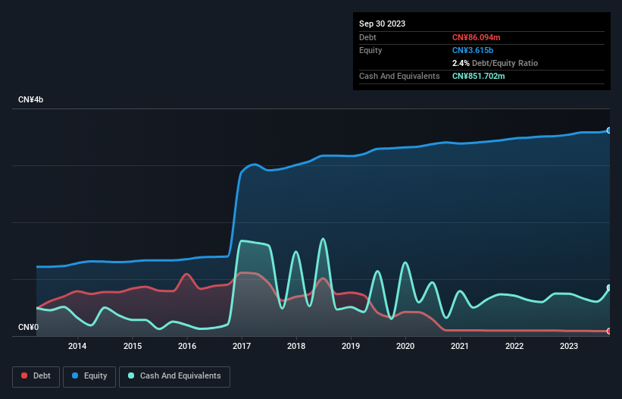The image size is (622, 399).
Task: Select the 2014 x-axis label
Action: 77,346
